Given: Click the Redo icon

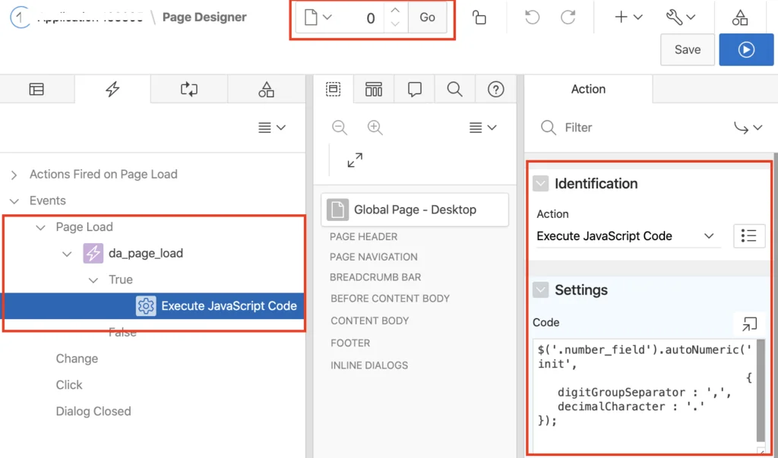Looking at the screenshot, I should point(568,17).
